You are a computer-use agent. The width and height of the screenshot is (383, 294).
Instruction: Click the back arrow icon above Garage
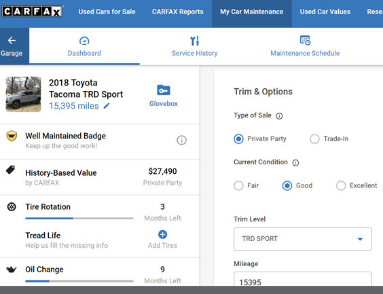[x=12, y=41]
